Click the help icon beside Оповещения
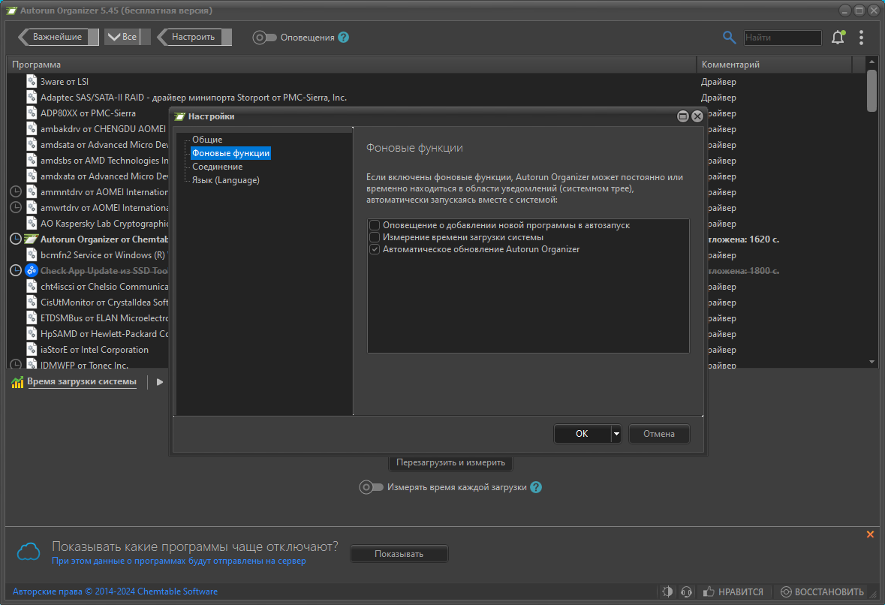Viewport: 885px width, 605px height. (x=343, y=38)
